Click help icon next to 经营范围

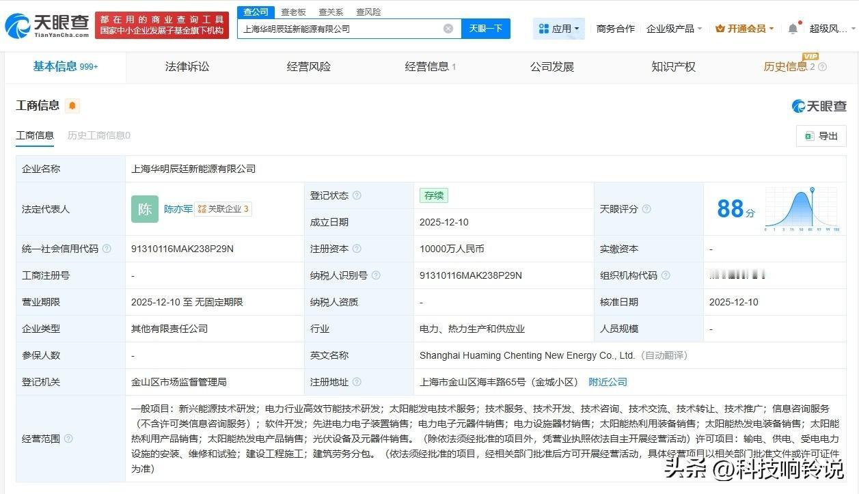(68, 439)
